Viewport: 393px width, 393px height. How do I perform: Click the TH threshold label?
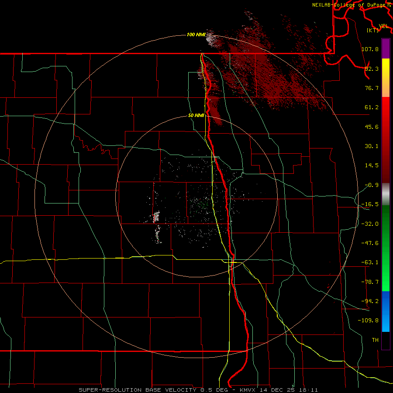click(x=375, y=340)
